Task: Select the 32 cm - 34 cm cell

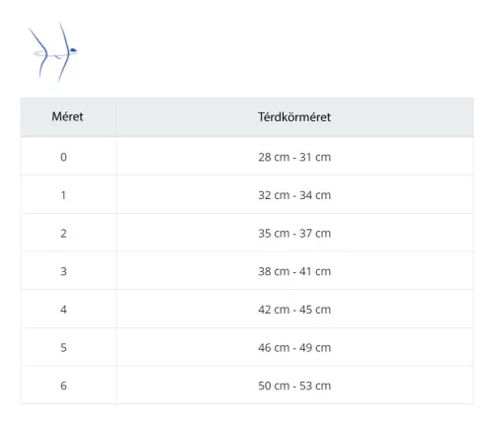Action: [x=294, y=195]
